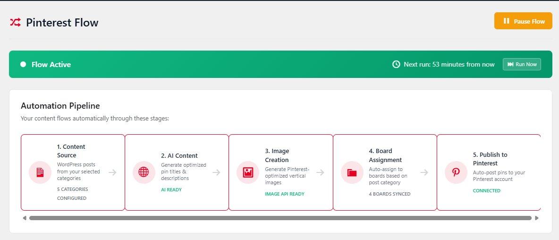The height and width of the screenshot is (240, 559).
Task: Click the clock icon beside Next run
Action: pyautogui.click(x=396, y=64)
